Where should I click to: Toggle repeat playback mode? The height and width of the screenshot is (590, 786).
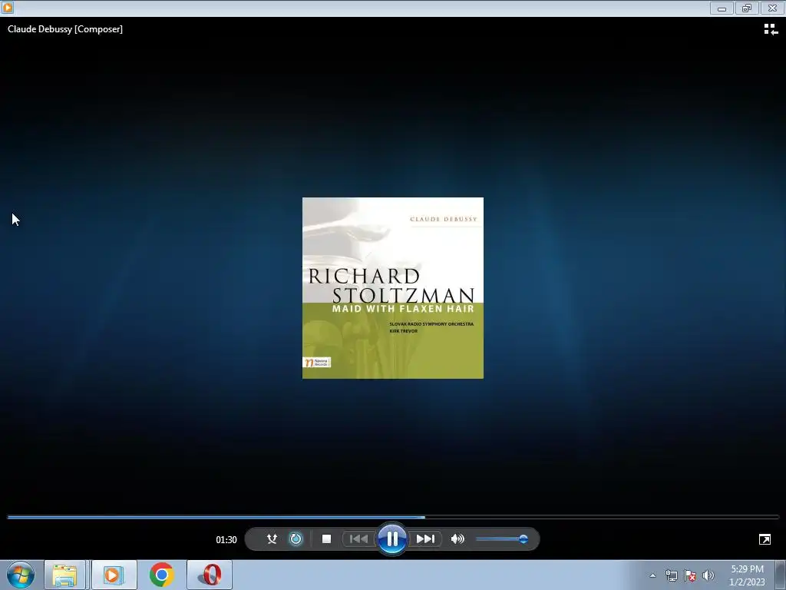[x=296, y=539]
